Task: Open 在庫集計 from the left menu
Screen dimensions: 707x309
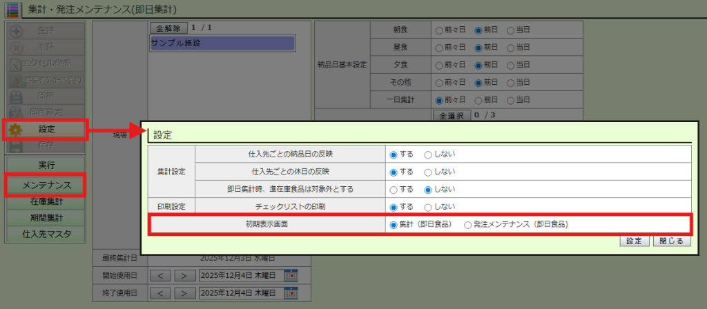Action: (46, 202)
